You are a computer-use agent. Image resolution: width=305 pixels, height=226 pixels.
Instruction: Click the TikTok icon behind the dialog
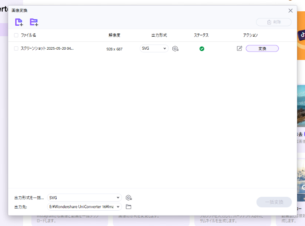tap(302, 35)
